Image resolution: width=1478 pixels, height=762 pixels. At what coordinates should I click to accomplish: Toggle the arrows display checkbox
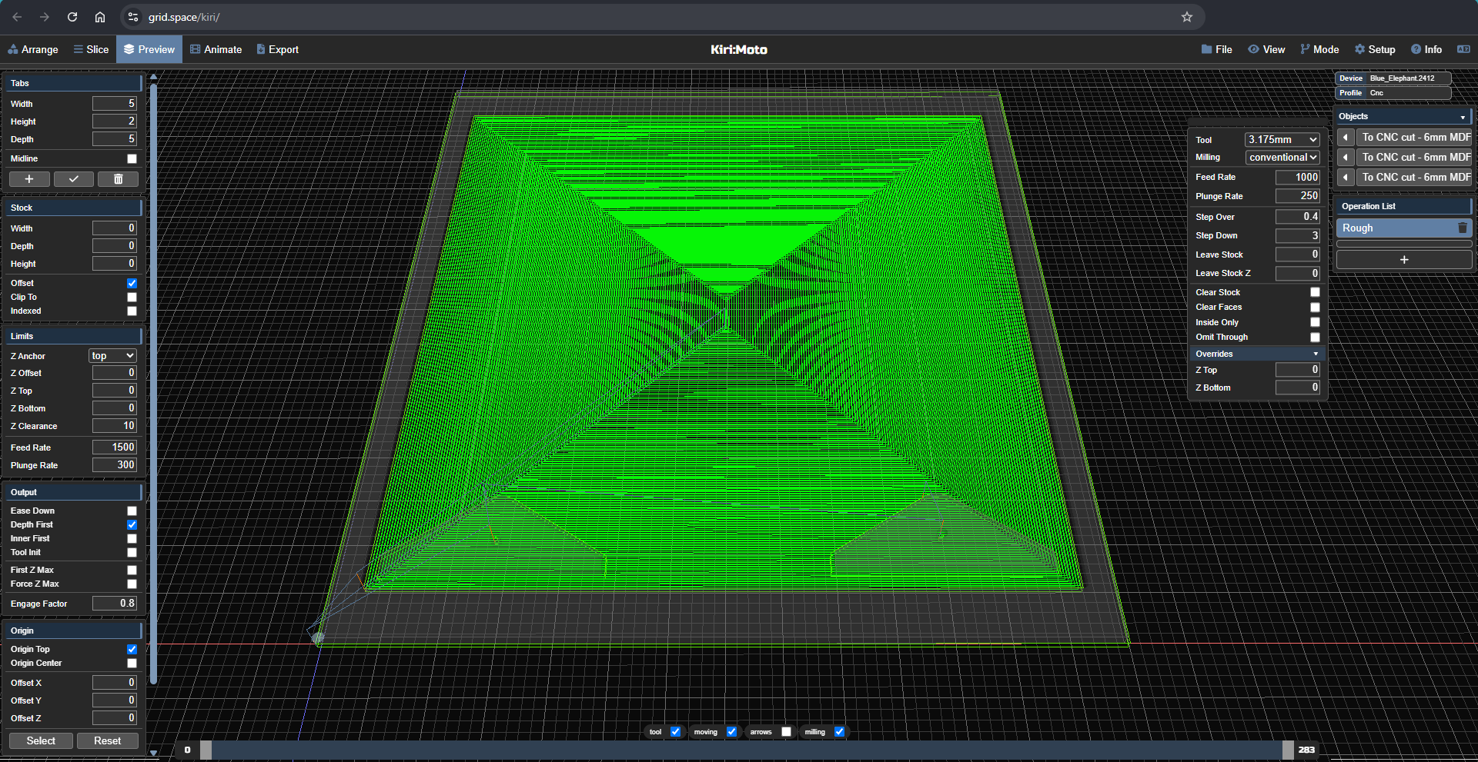pos(786,732)
